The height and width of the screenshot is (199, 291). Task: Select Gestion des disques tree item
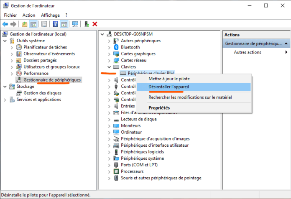tap(42, 93)
